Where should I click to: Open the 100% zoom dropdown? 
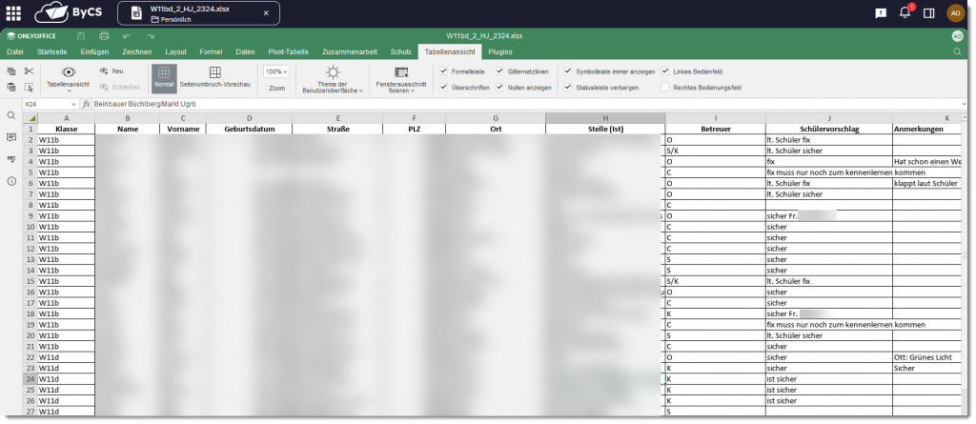pyautogui.click(x=276, y=71)
